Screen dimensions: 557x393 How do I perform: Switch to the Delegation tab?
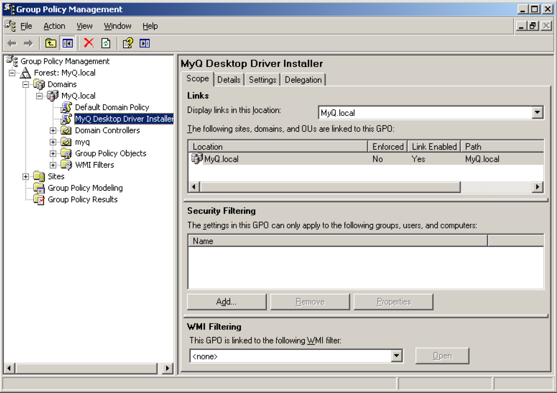click(303, 80)
